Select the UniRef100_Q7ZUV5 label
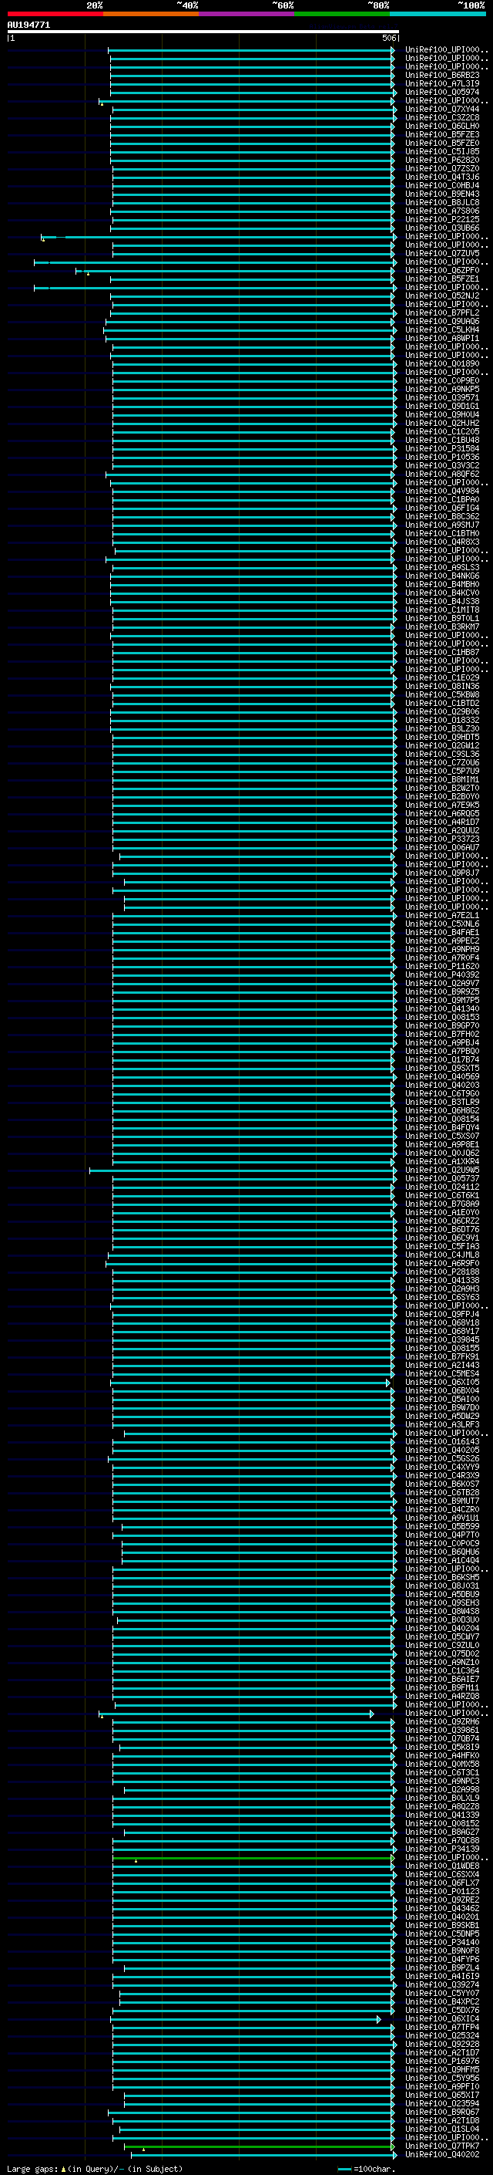This screenshot has width=493, height=2175. 442,253
